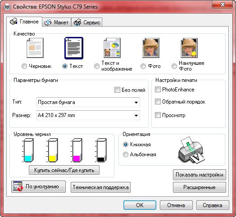Select the Текст quality radio button
Screen dimensions: 236x217
point(65,66)
